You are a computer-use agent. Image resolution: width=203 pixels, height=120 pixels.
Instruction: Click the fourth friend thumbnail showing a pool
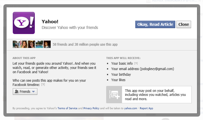[39, 44]
